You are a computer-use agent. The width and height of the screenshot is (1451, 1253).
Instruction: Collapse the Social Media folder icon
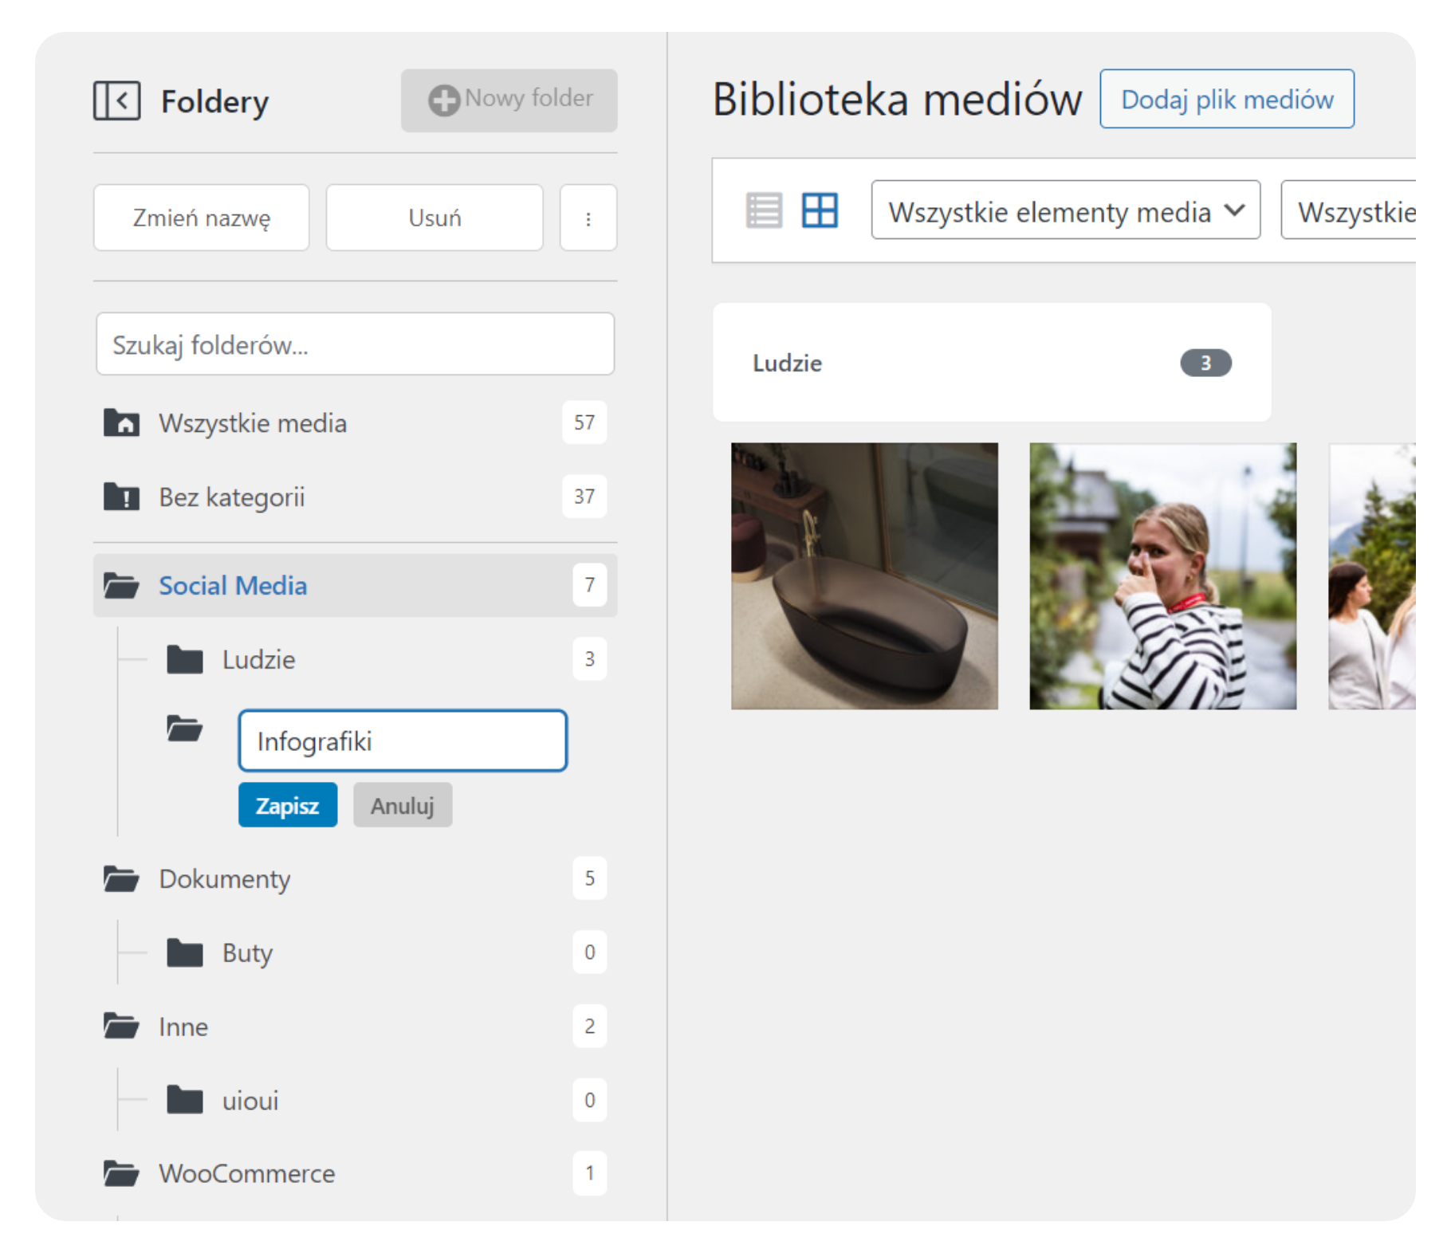121,586
